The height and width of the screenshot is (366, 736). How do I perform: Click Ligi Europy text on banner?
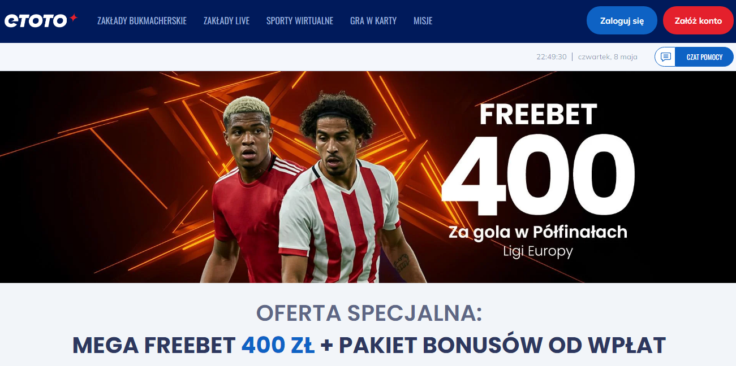[x=538, y=251]
